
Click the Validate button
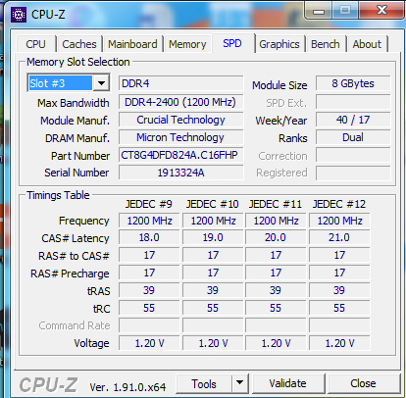[287, 383]
